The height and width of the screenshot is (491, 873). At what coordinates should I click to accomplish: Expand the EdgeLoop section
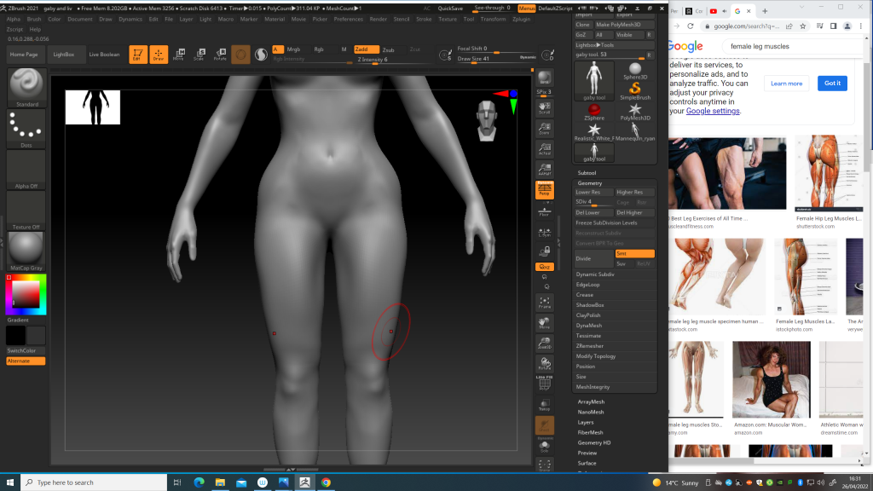pos(588,285)
